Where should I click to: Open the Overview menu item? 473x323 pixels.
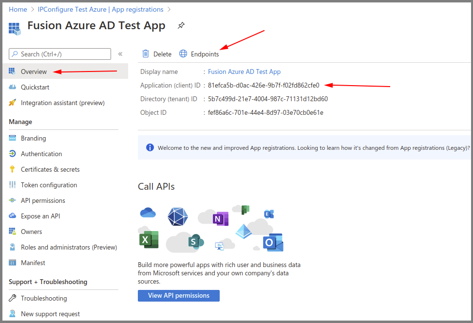pyautogui.click(x=65, y=72)
